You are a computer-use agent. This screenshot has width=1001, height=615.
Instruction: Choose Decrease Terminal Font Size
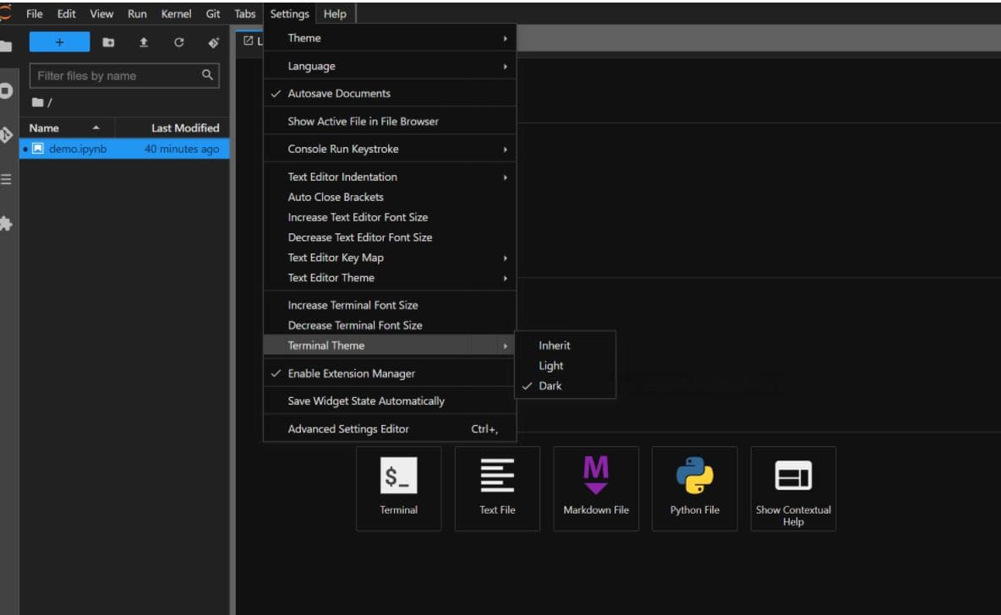[x=390, y=325]
